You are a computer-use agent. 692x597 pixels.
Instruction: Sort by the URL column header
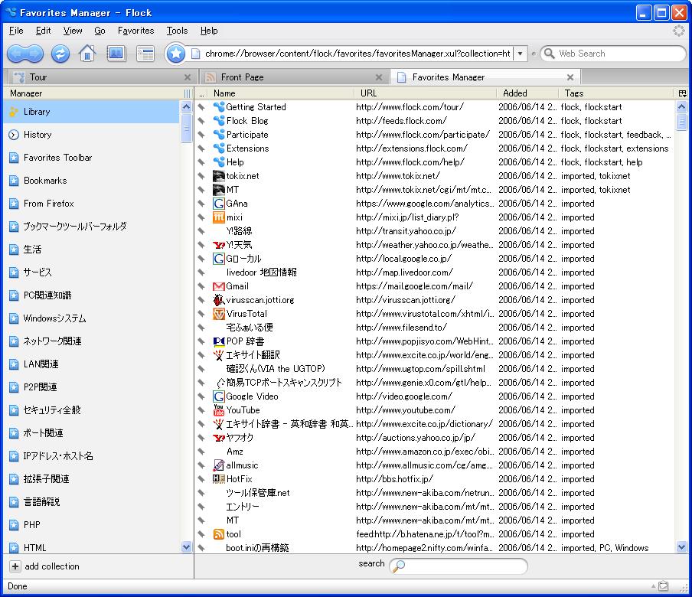coord(426,93)
